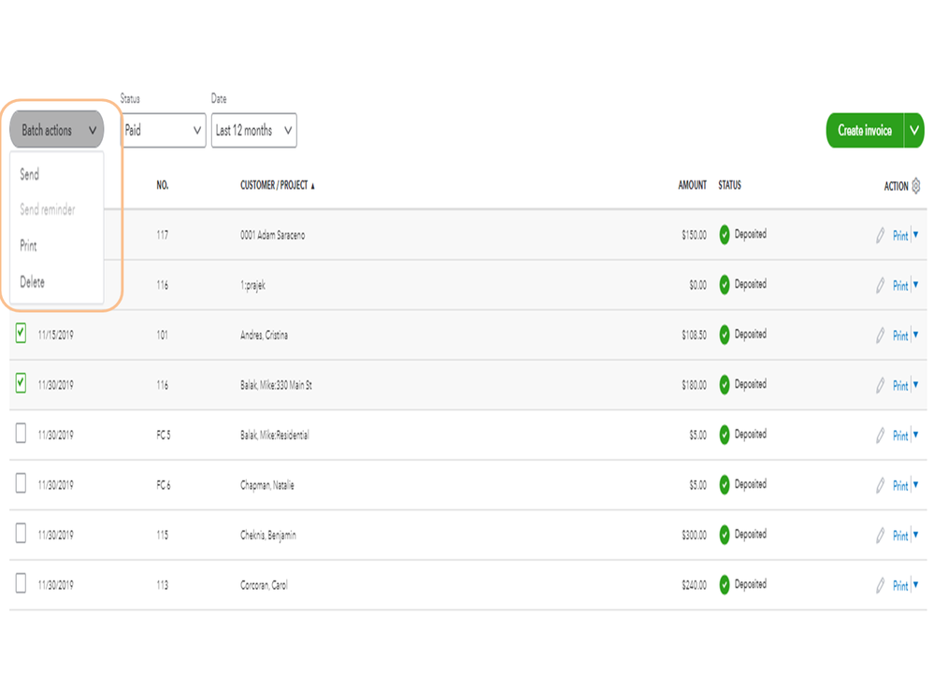Click Deposited status icon on $300.00 row

725,535
